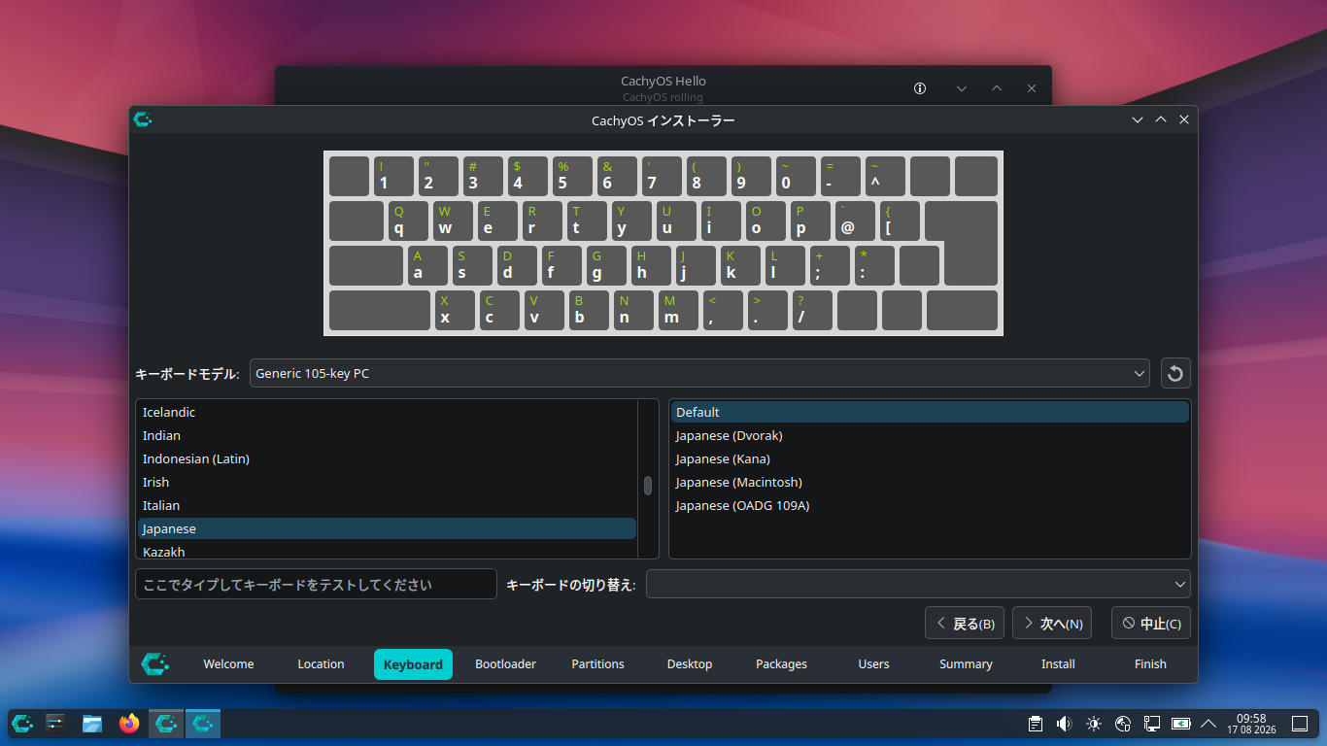
Task: Choose the Japanese (Kana) variant
Action: [x=930, y=459]
